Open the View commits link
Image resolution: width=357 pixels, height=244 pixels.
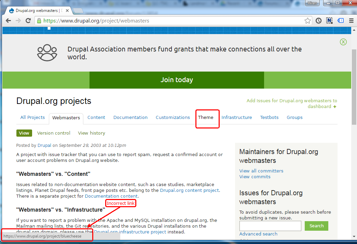(x=255, y=177)
